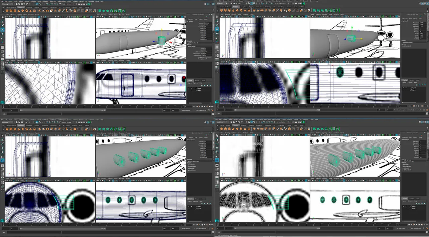Open the Render layer tab in top-left window

point(197,81)
